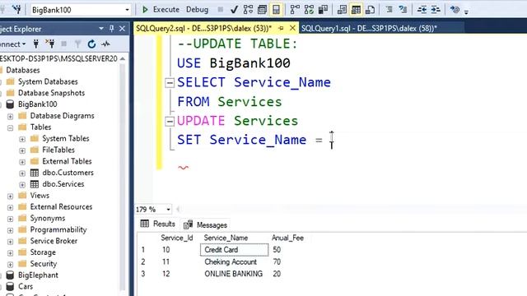Click the Service_Name column header
Viewport: 527px width, 296px height.
[226, 238]
